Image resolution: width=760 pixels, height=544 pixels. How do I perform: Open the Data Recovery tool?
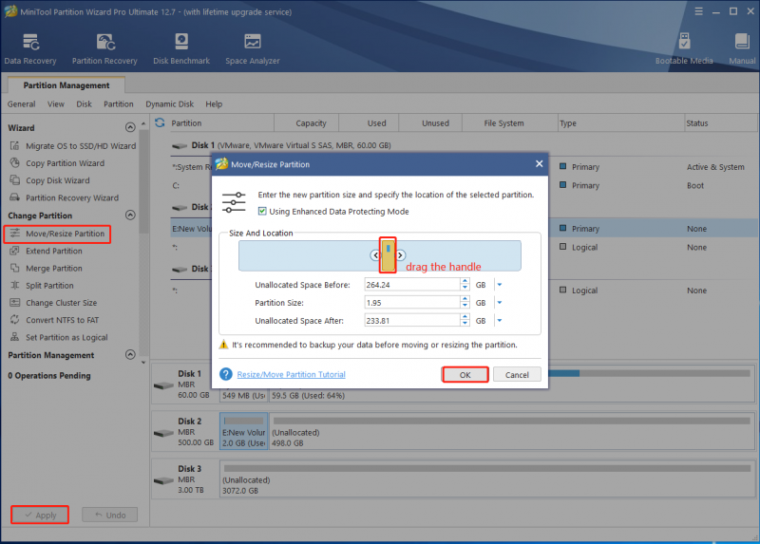click(x=30, y=49)
